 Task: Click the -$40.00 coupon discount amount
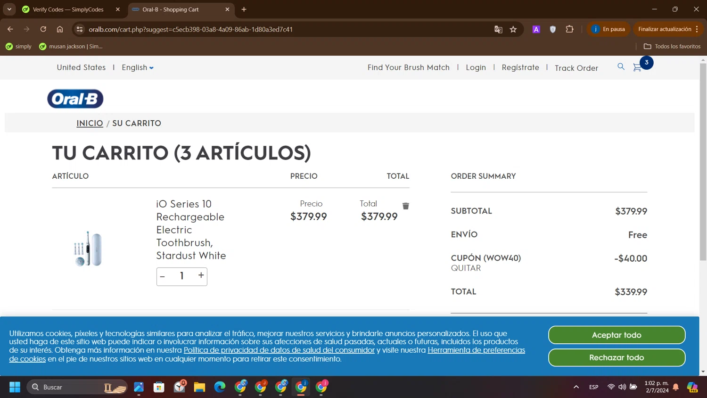pyautogui.click(x=631, y=258)
